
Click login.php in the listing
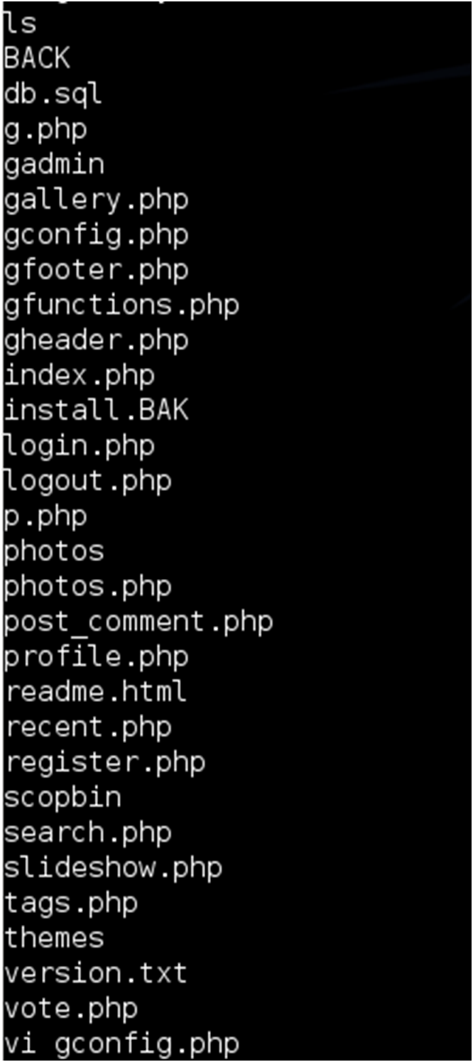[x=79, y=446]
